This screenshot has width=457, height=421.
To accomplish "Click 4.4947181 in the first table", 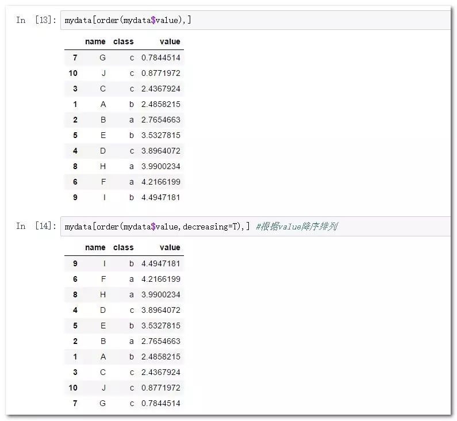I will (161, 197).
